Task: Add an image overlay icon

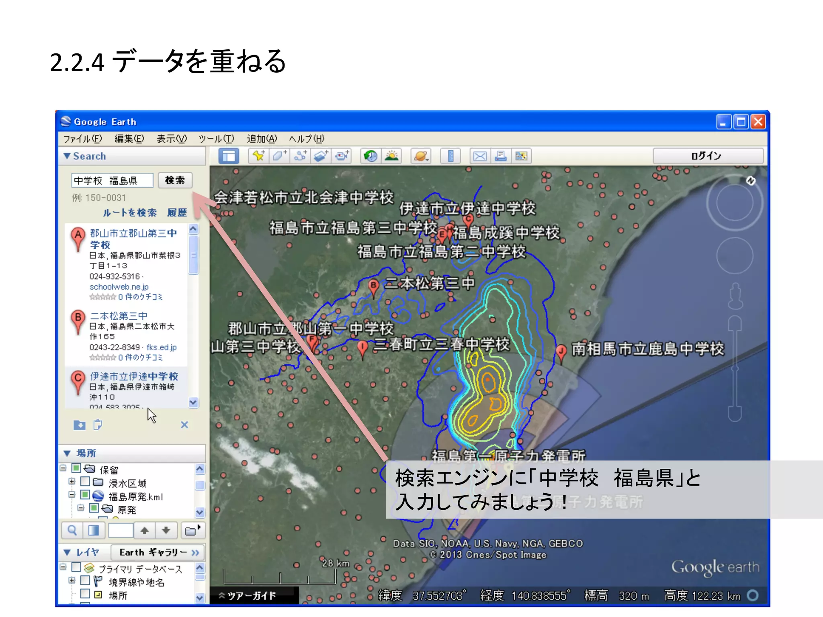Action: pyautogui.click(x=321, y=156)
